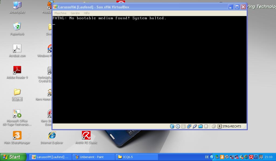This screenshot has width=276, height=161.
Task: Maximize the LarussoVM VirtualBox window
Action: (x=237, y=7)
